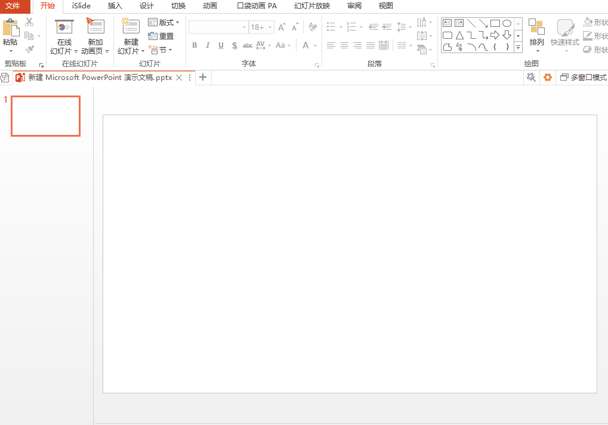Select the arrow line shape

tap(483, 23)
